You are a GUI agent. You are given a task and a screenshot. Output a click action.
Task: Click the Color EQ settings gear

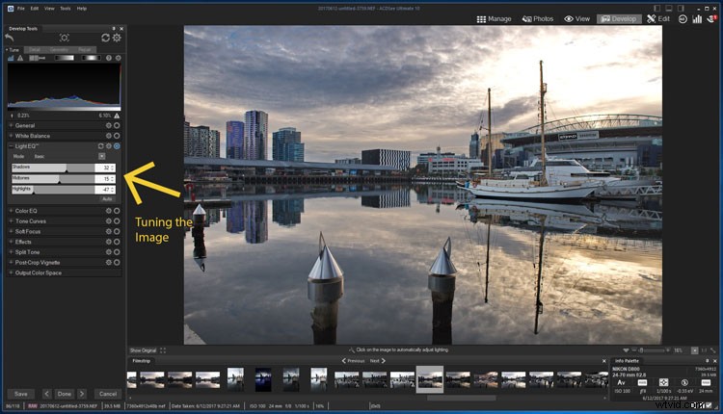click(x=109, y=211)
